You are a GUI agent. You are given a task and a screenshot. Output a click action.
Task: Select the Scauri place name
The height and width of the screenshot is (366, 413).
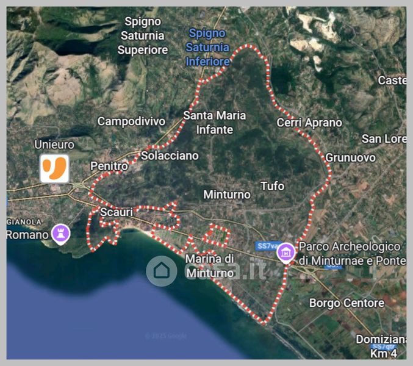(x=117, y=212)
